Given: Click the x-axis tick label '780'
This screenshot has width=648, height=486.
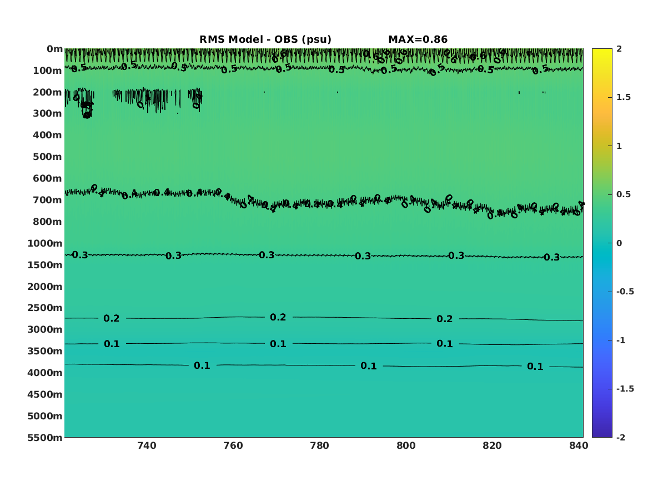Looking at the screenshot, I should coord(319,445).
